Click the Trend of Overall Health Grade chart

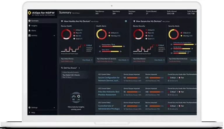pyautogui.click(x=71, y=48)
